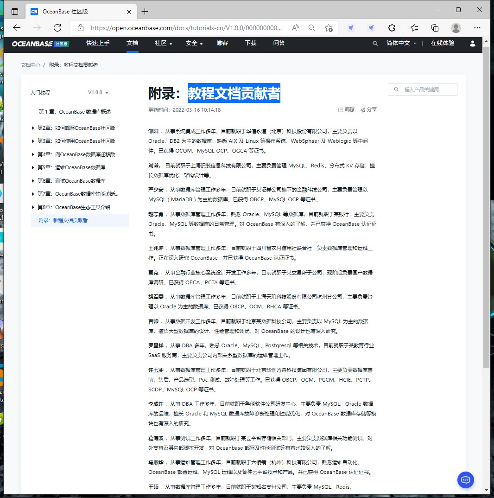Open favorites list star icon

[x=414, y=28]
